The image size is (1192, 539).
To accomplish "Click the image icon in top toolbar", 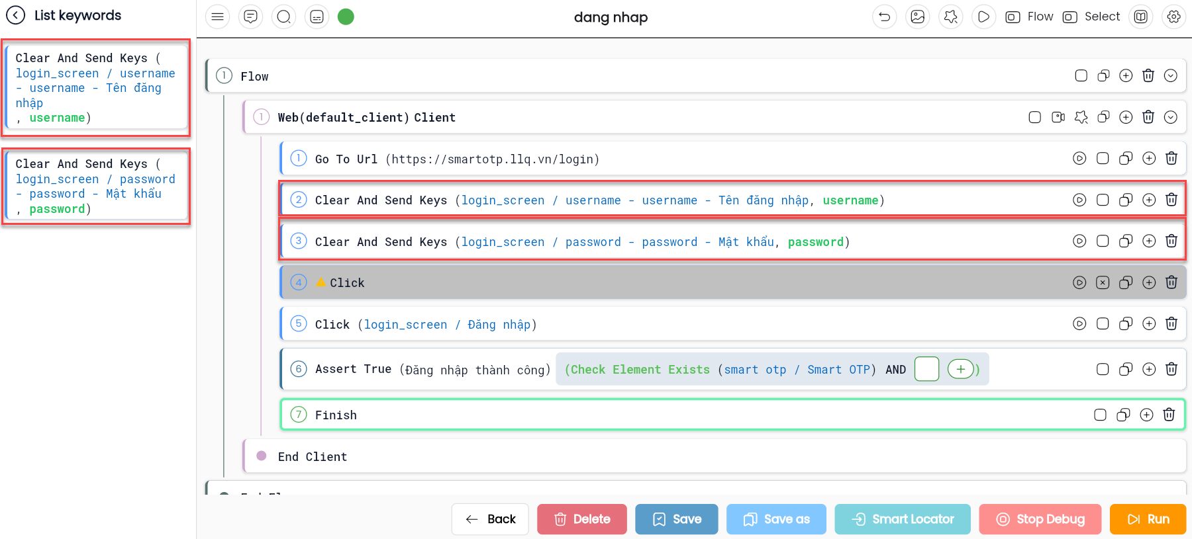I will (918, 17).
